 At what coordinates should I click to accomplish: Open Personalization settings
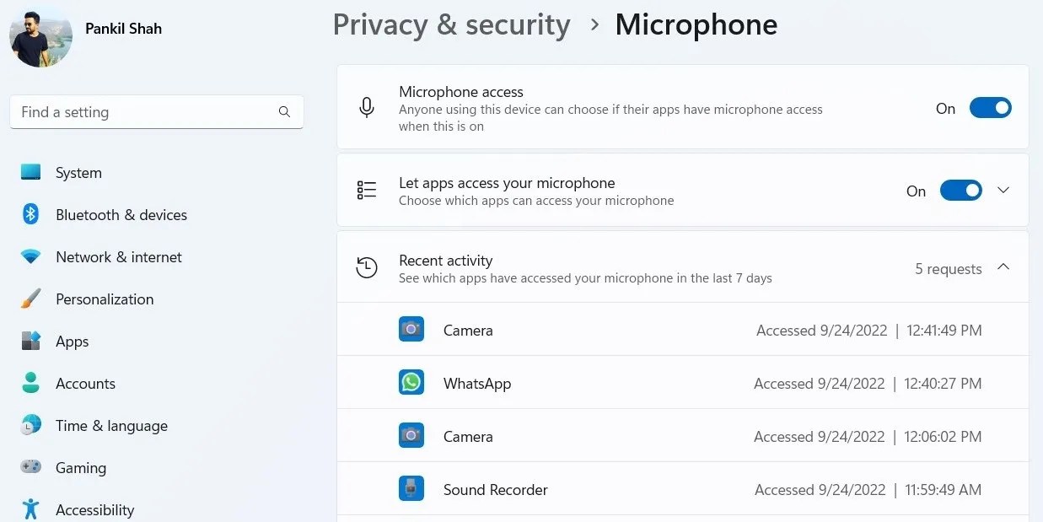(x=30, y=299)
